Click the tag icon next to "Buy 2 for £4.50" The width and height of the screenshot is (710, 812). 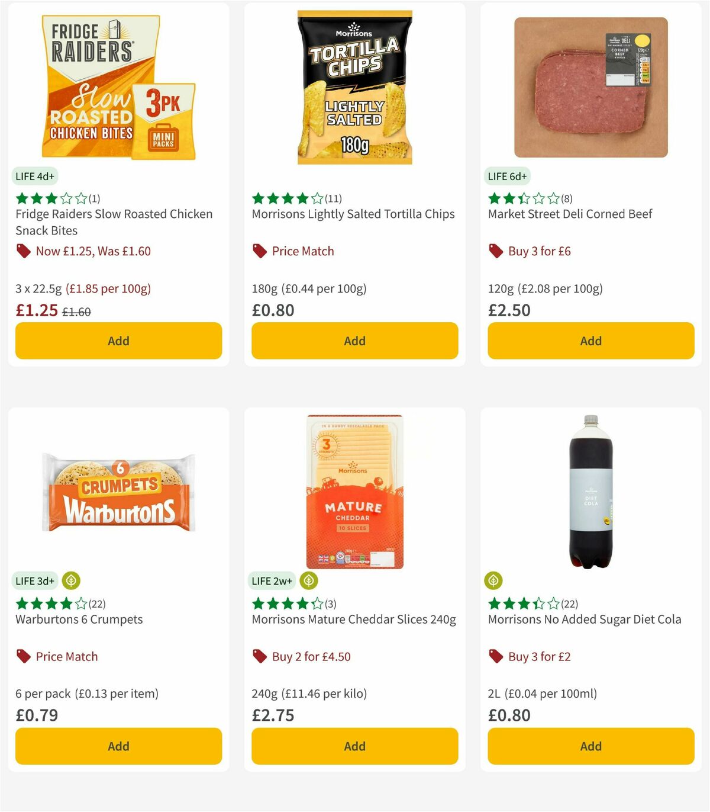point(259,656)
